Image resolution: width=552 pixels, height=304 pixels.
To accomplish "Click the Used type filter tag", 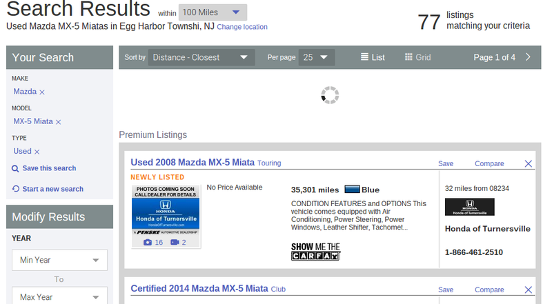I will point(23,151).
